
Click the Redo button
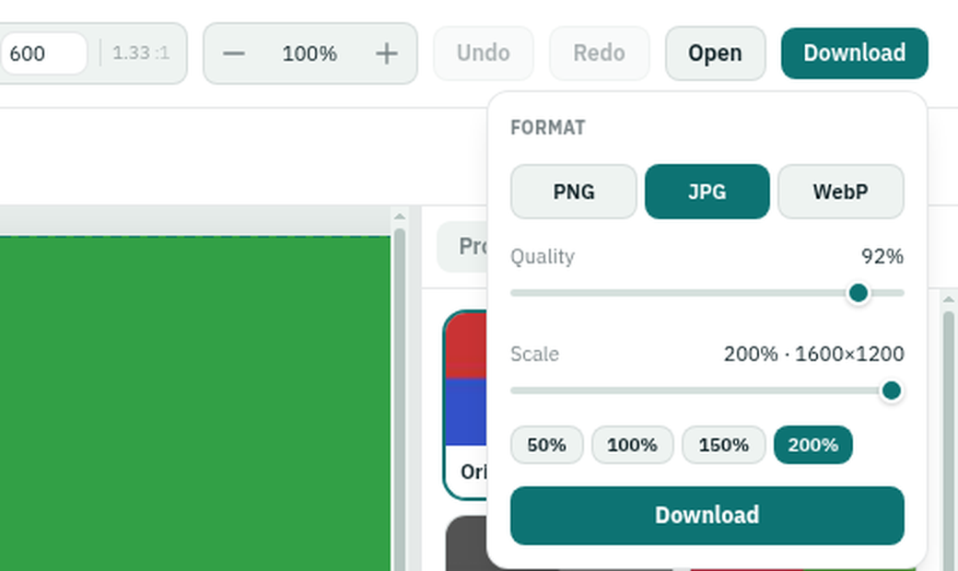(599, 53)
